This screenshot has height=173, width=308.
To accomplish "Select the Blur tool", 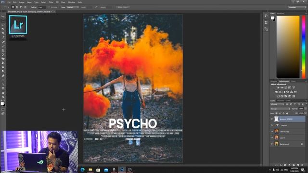I will pyautogui.click(x=3, y=67).
